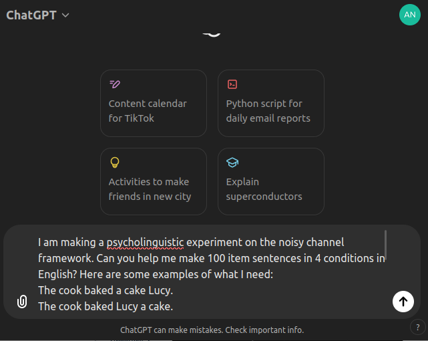The image size is (428, 341).
Task: Click the underlined word psycholinguistic
Action: click(145, 242)
